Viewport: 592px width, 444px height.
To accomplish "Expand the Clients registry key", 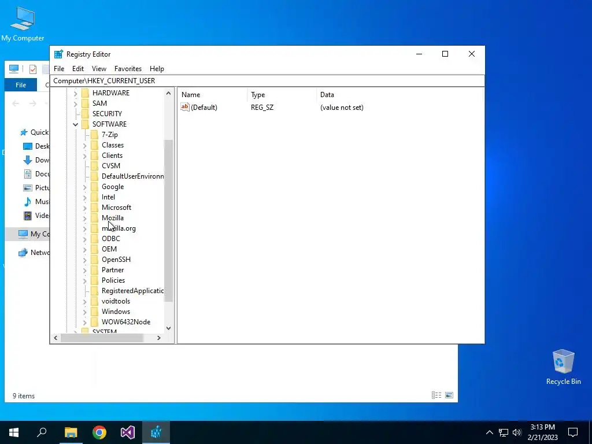I will coord(84,156).
